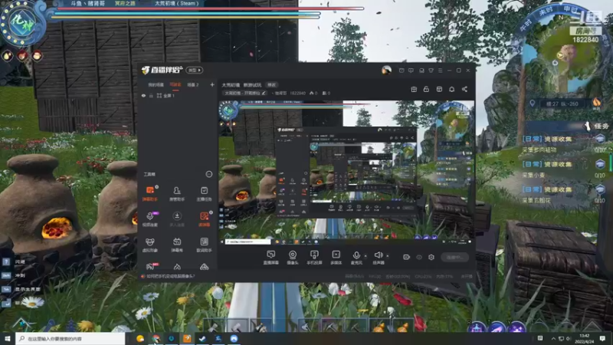Open the Windows notification center
The image size is (613, 345).
[x=602, y=338]
